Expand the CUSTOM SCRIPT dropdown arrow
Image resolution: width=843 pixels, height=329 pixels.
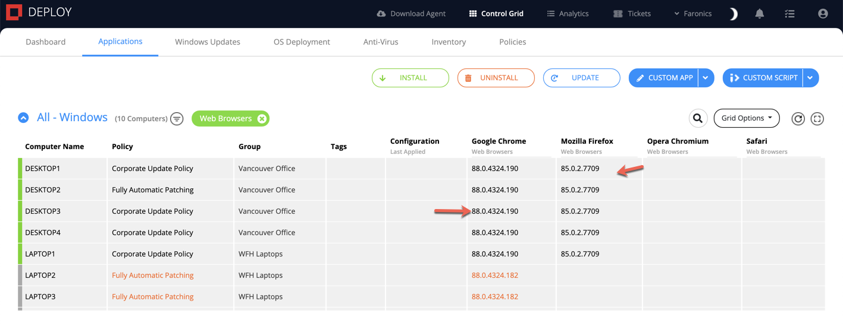click(811, 78)
